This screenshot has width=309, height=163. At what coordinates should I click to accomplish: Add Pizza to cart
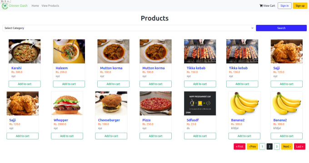coord(156,136)
